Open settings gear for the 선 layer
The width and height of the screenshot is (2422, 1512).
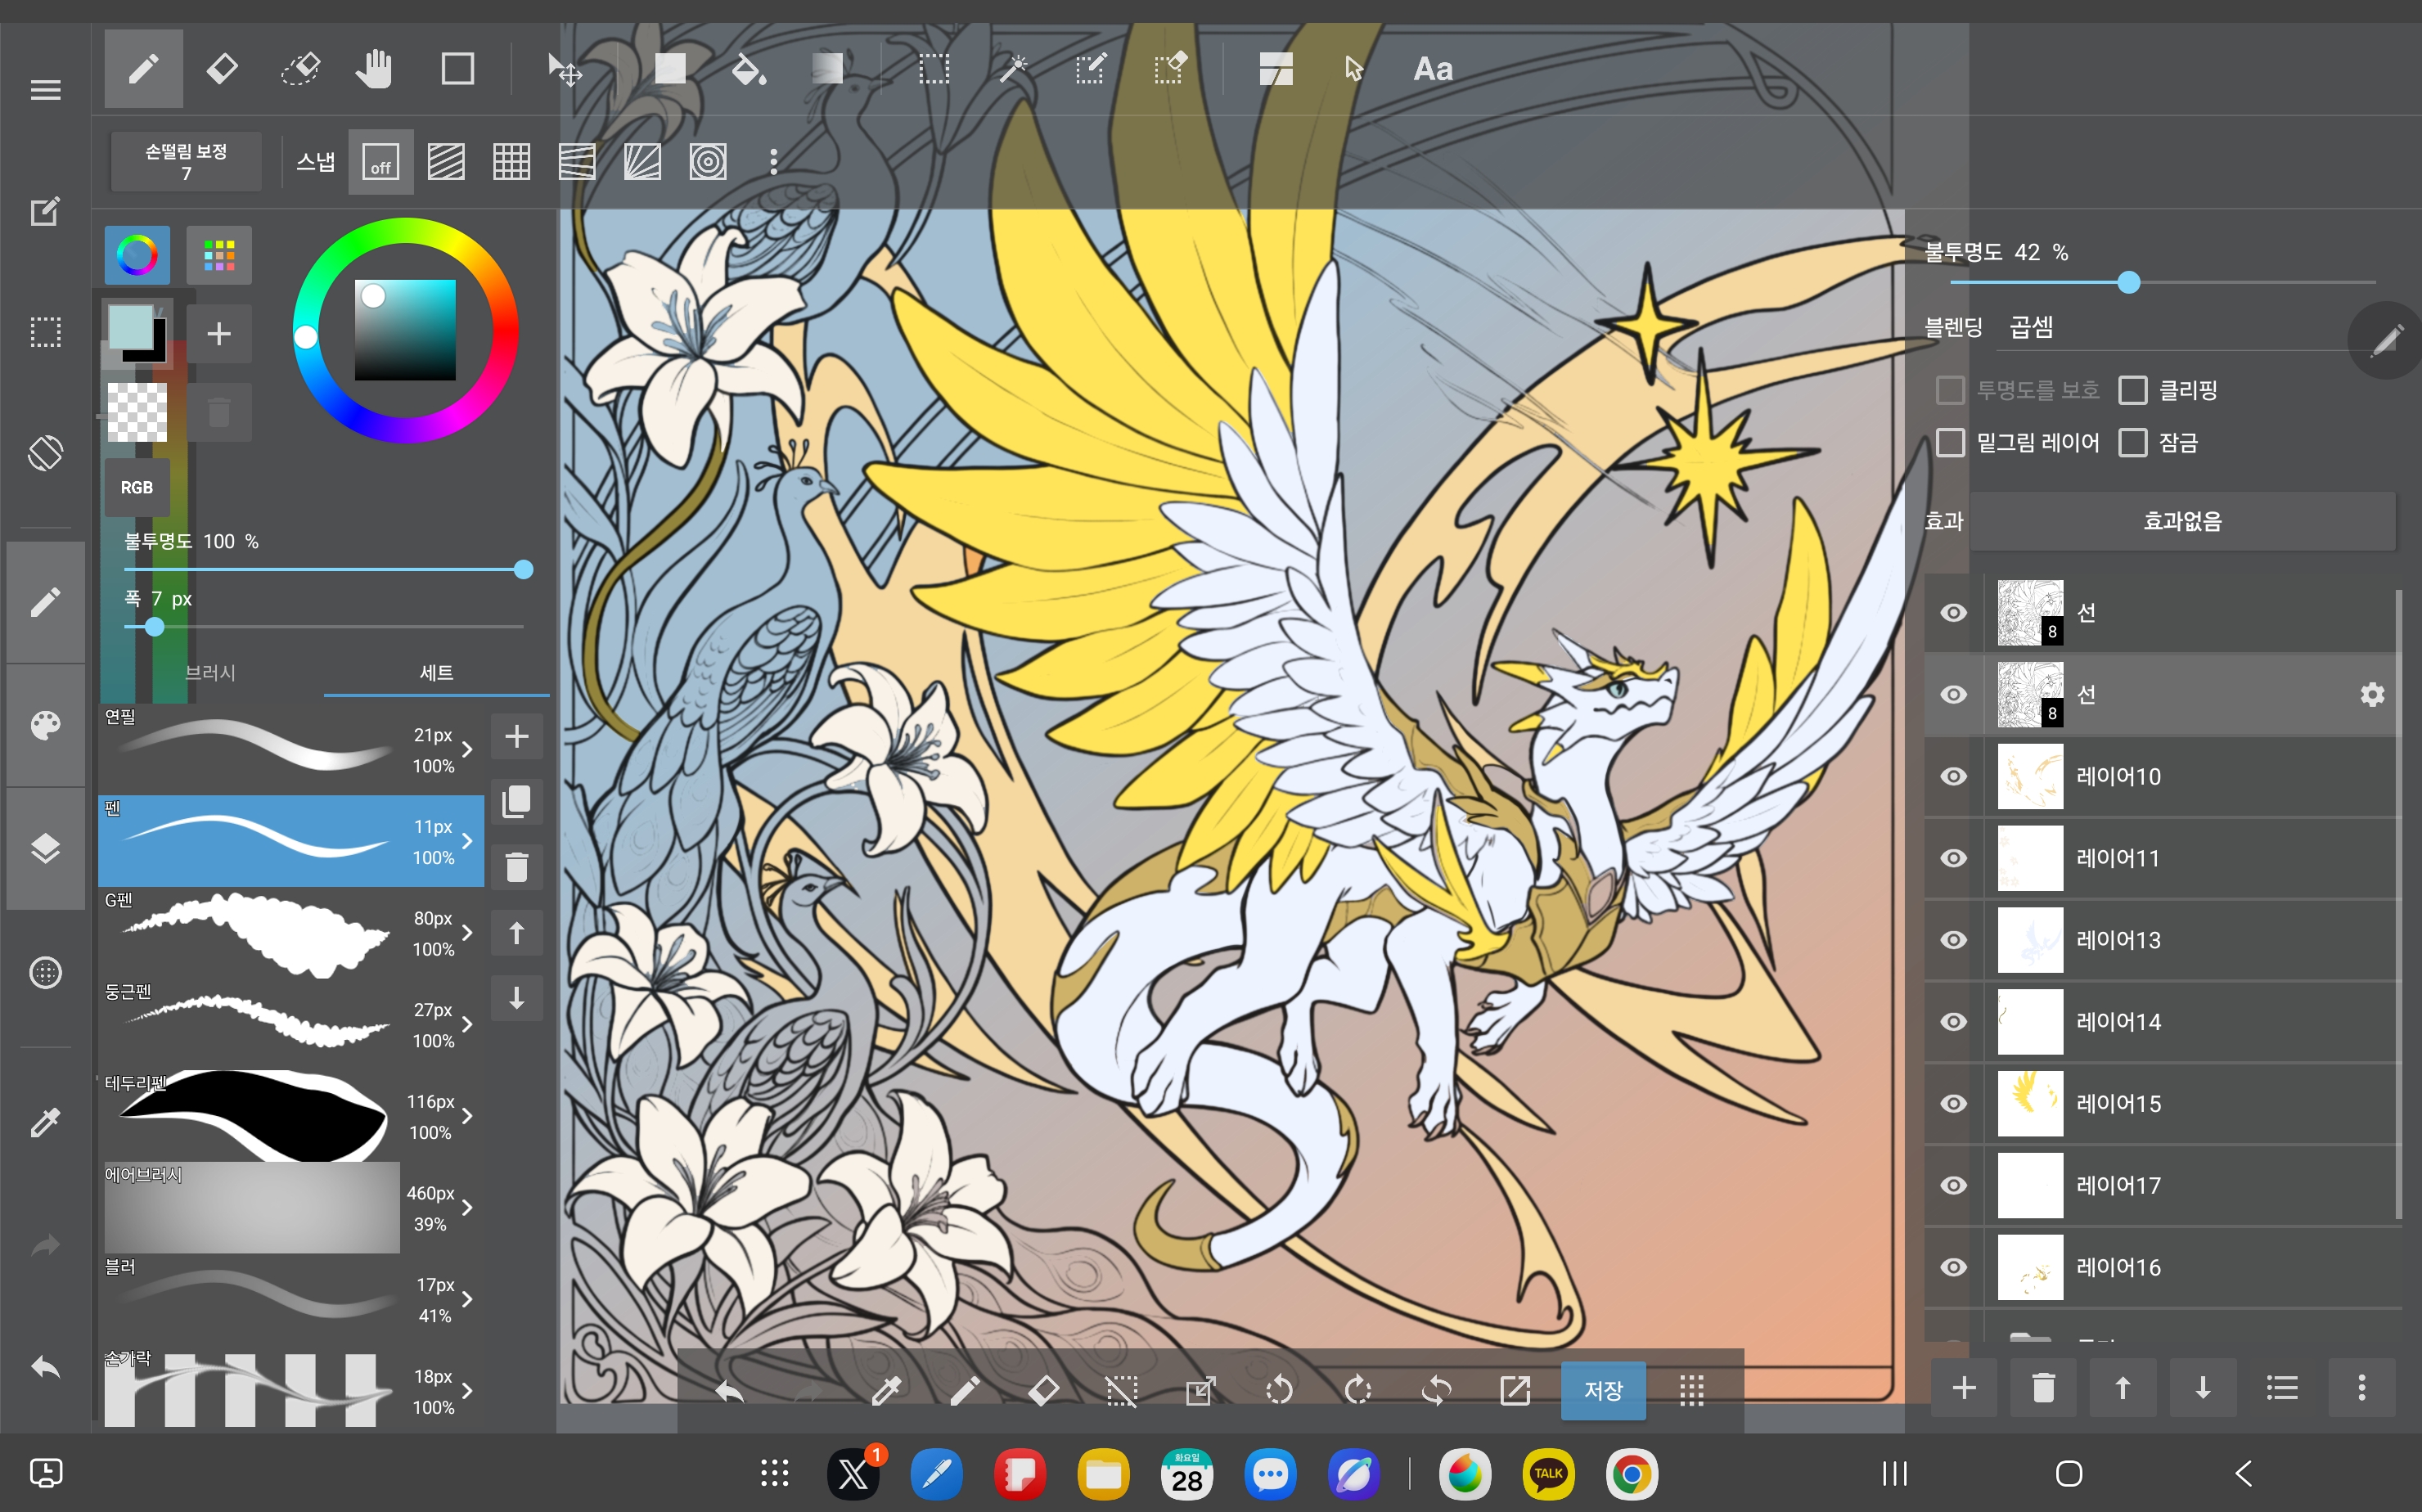point(2372,694)
